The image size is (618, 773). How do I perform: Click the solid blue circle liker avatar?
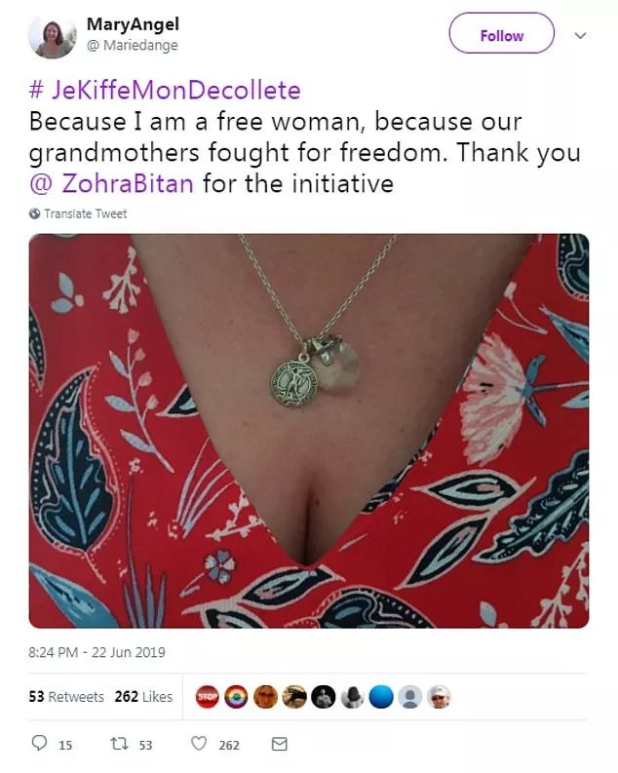(x=381, y=697)
